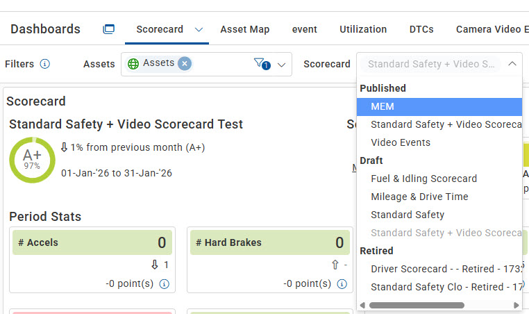Viewport: 529px width, 314px height.
Task: Click the Draft group header
Action: (371, 160)
